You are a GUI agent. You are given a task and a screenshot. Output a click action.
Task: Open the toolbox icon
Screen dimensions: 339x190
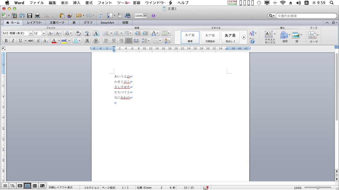(x=120, y=16)
